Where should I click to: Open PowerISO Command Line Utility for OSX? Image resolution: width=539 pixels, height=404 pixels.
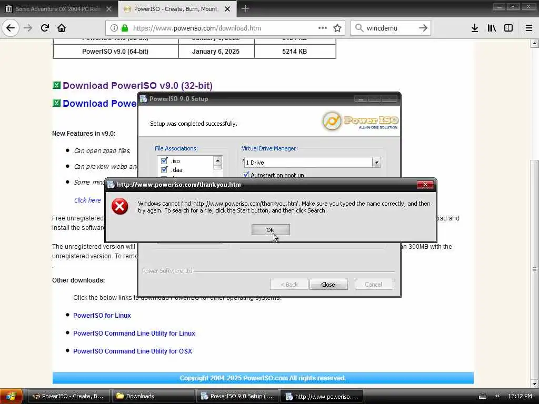[x=133, y=351]
